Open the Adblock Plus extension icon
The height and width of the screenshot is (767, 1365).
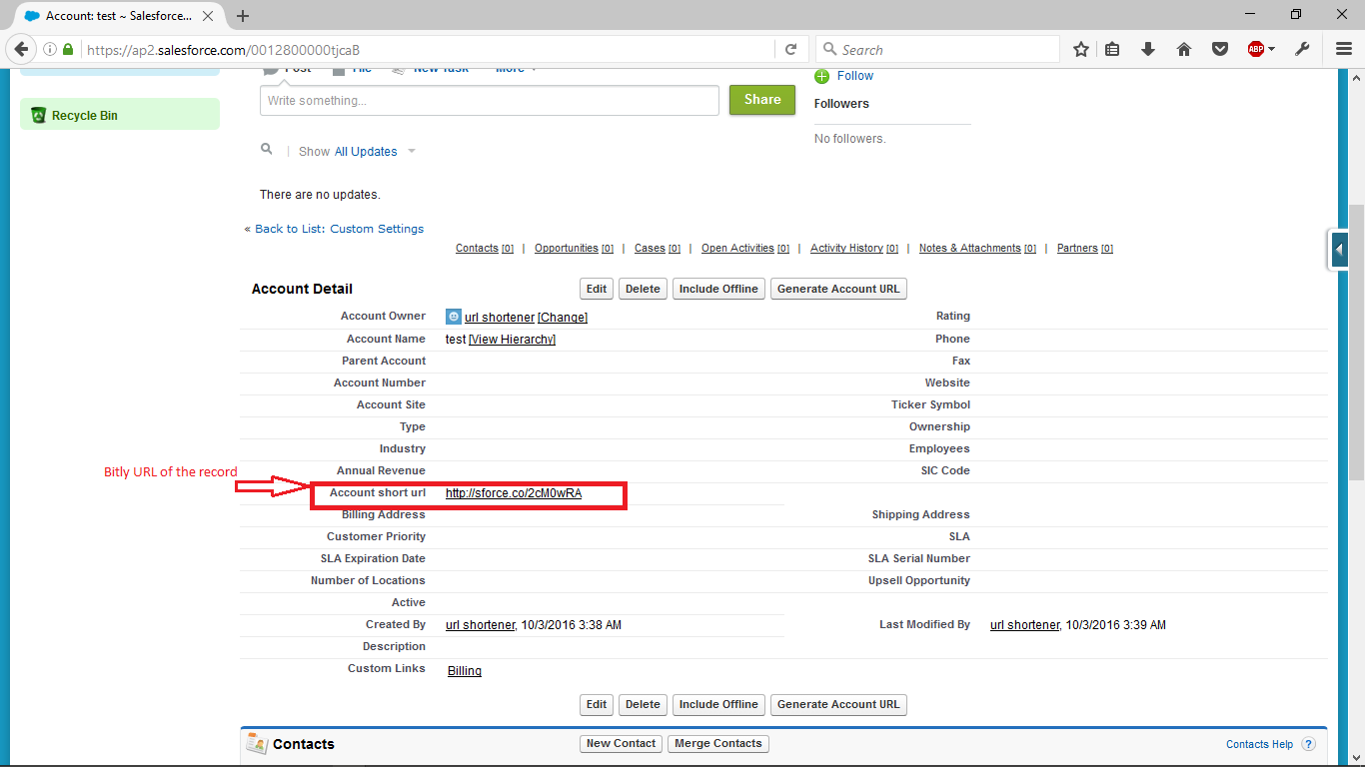click(1255, 49)
